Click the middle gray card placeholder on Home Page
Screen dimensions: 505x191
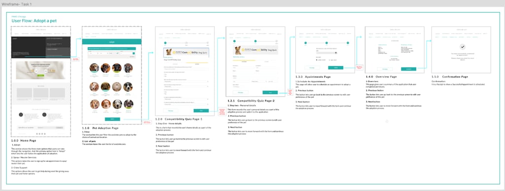coord(40,93)
